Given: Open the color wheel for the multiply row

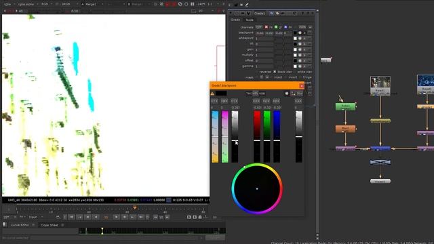Looking at the screenshot, I should coord(300,55).
